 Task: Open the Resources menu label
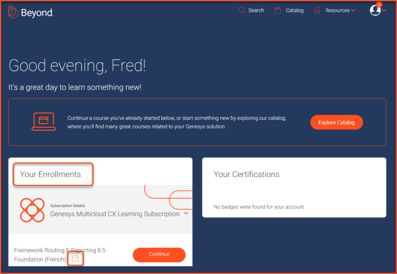[x=337, y=10]
